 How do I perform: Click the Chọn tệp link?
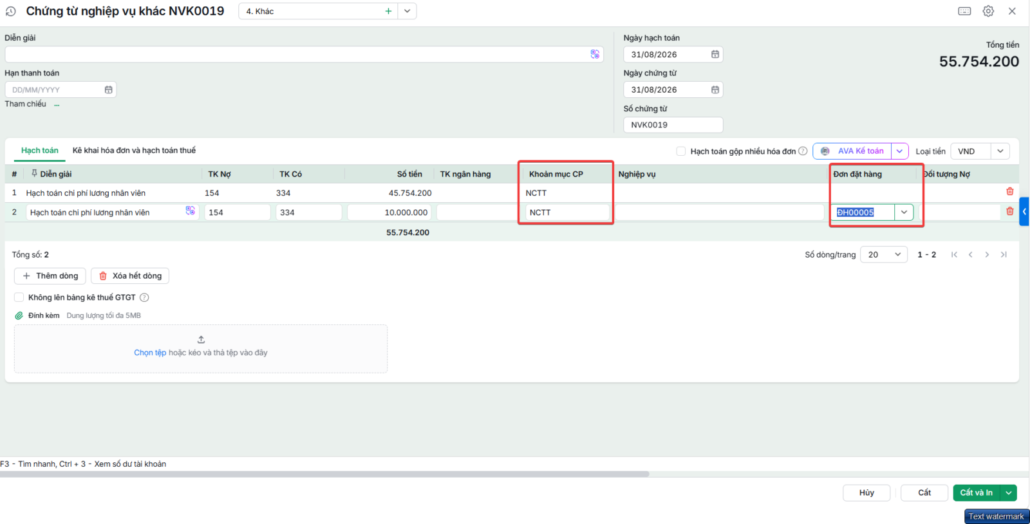click(150, 353)
